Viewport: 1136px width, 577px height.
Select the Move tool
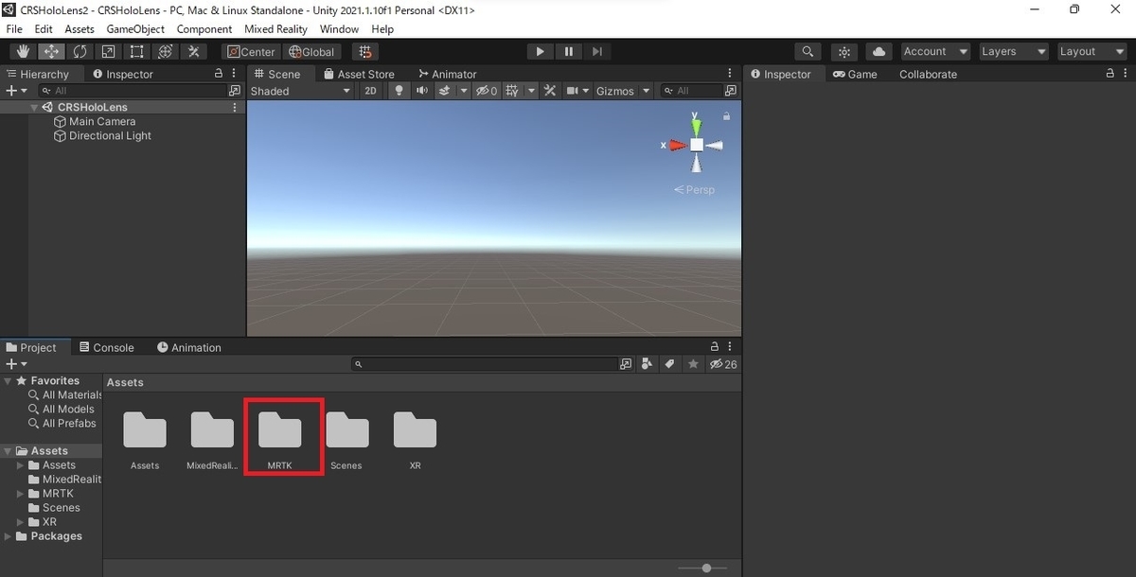pos(52,51)
